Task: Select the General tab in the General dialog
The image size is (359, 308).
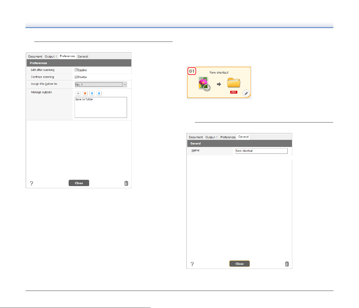Action: pyautogui.click(x=243, y=137)
